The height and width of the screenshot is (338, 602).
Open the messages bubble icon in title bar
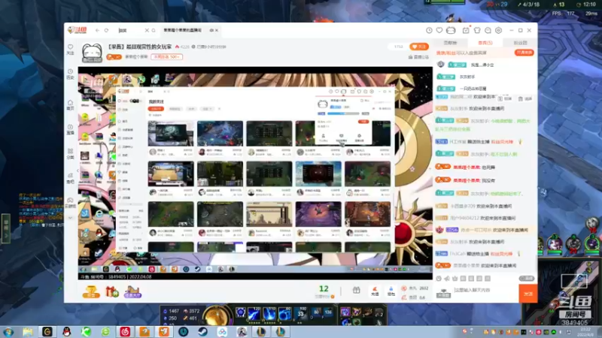click(x=488, y=30)
